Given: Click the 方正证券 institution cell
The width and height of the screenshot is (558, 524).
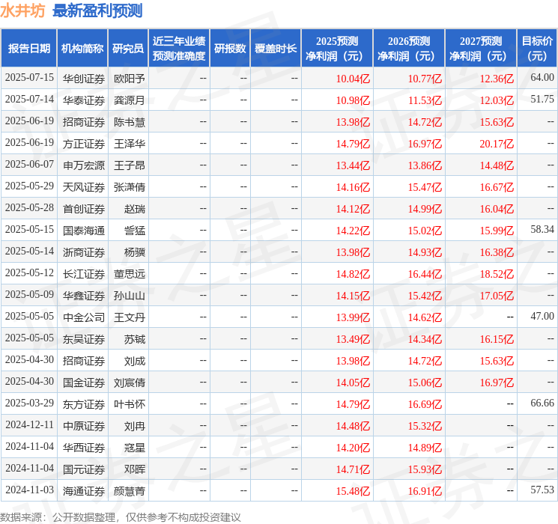Looking at the screenshot, I should point(84,144).
